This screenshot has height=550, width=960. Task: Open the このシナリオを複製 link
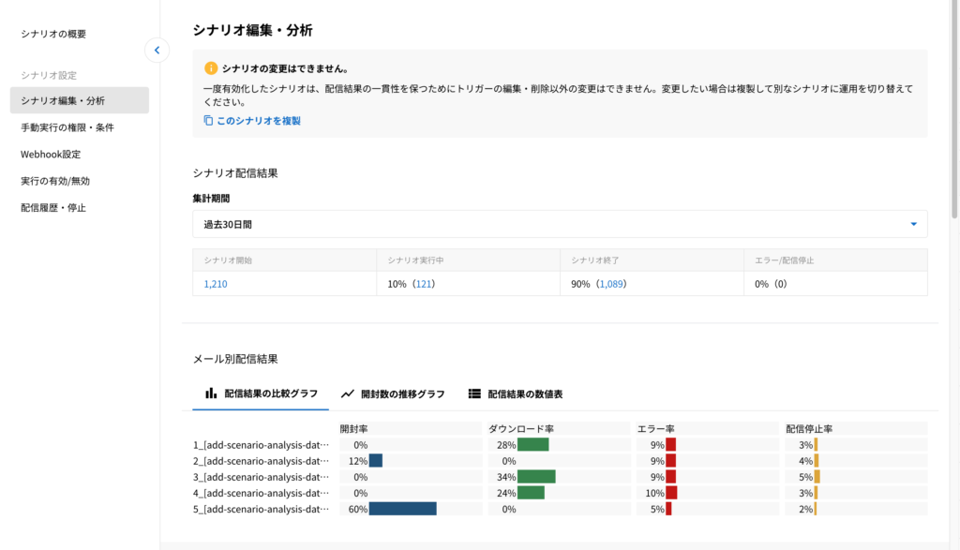259,121
